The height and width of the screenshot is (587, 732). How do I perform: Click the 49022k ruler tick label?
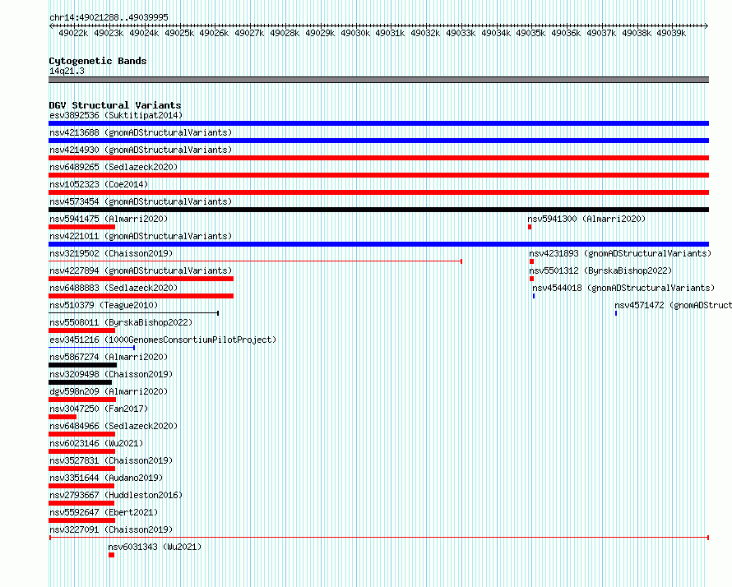click(73, 33)
